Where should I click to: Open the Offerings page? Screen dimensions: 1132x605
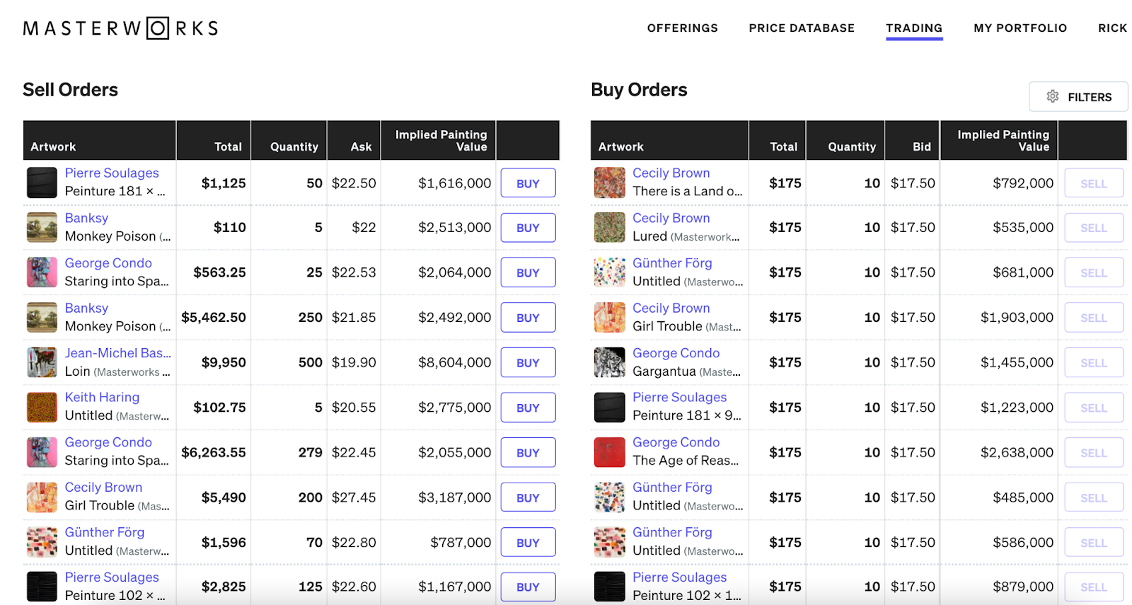pyautogui.click(x=682, y=28)
